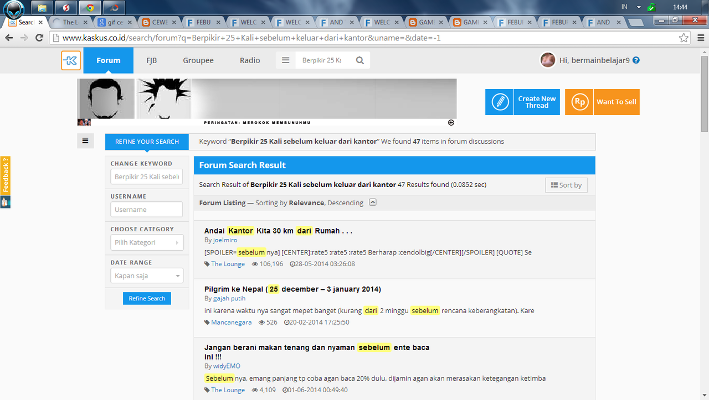The image size is (709, 400).
Task: Open the Chrome menu icon
Action: tap(701, 38)
